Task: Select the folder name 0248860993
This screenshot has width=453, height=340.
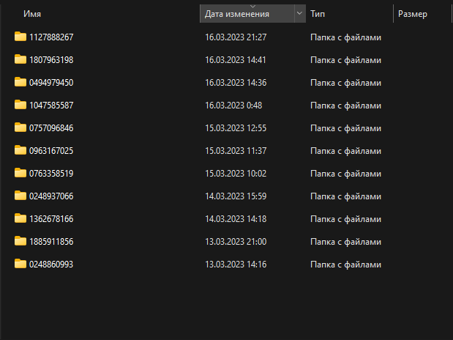Action: tap(51, 264)
